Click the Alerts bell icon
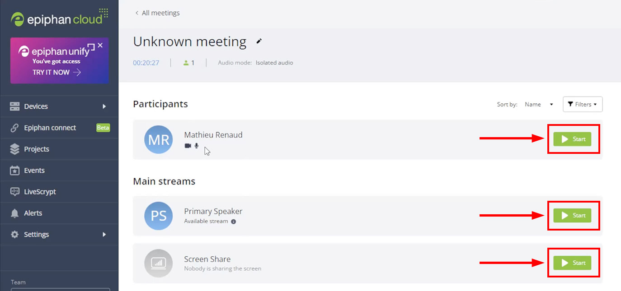The width and height of the screenshot is (621, 291). (15, 213)
